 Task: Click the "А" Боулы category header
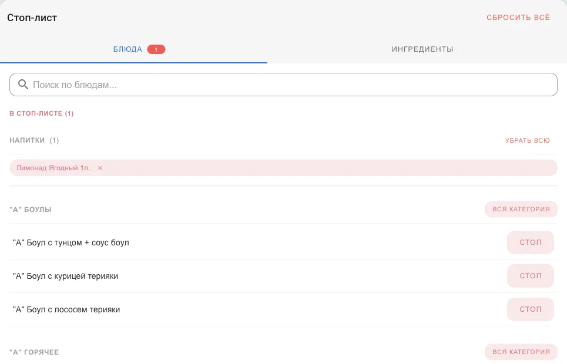point(31,210)
